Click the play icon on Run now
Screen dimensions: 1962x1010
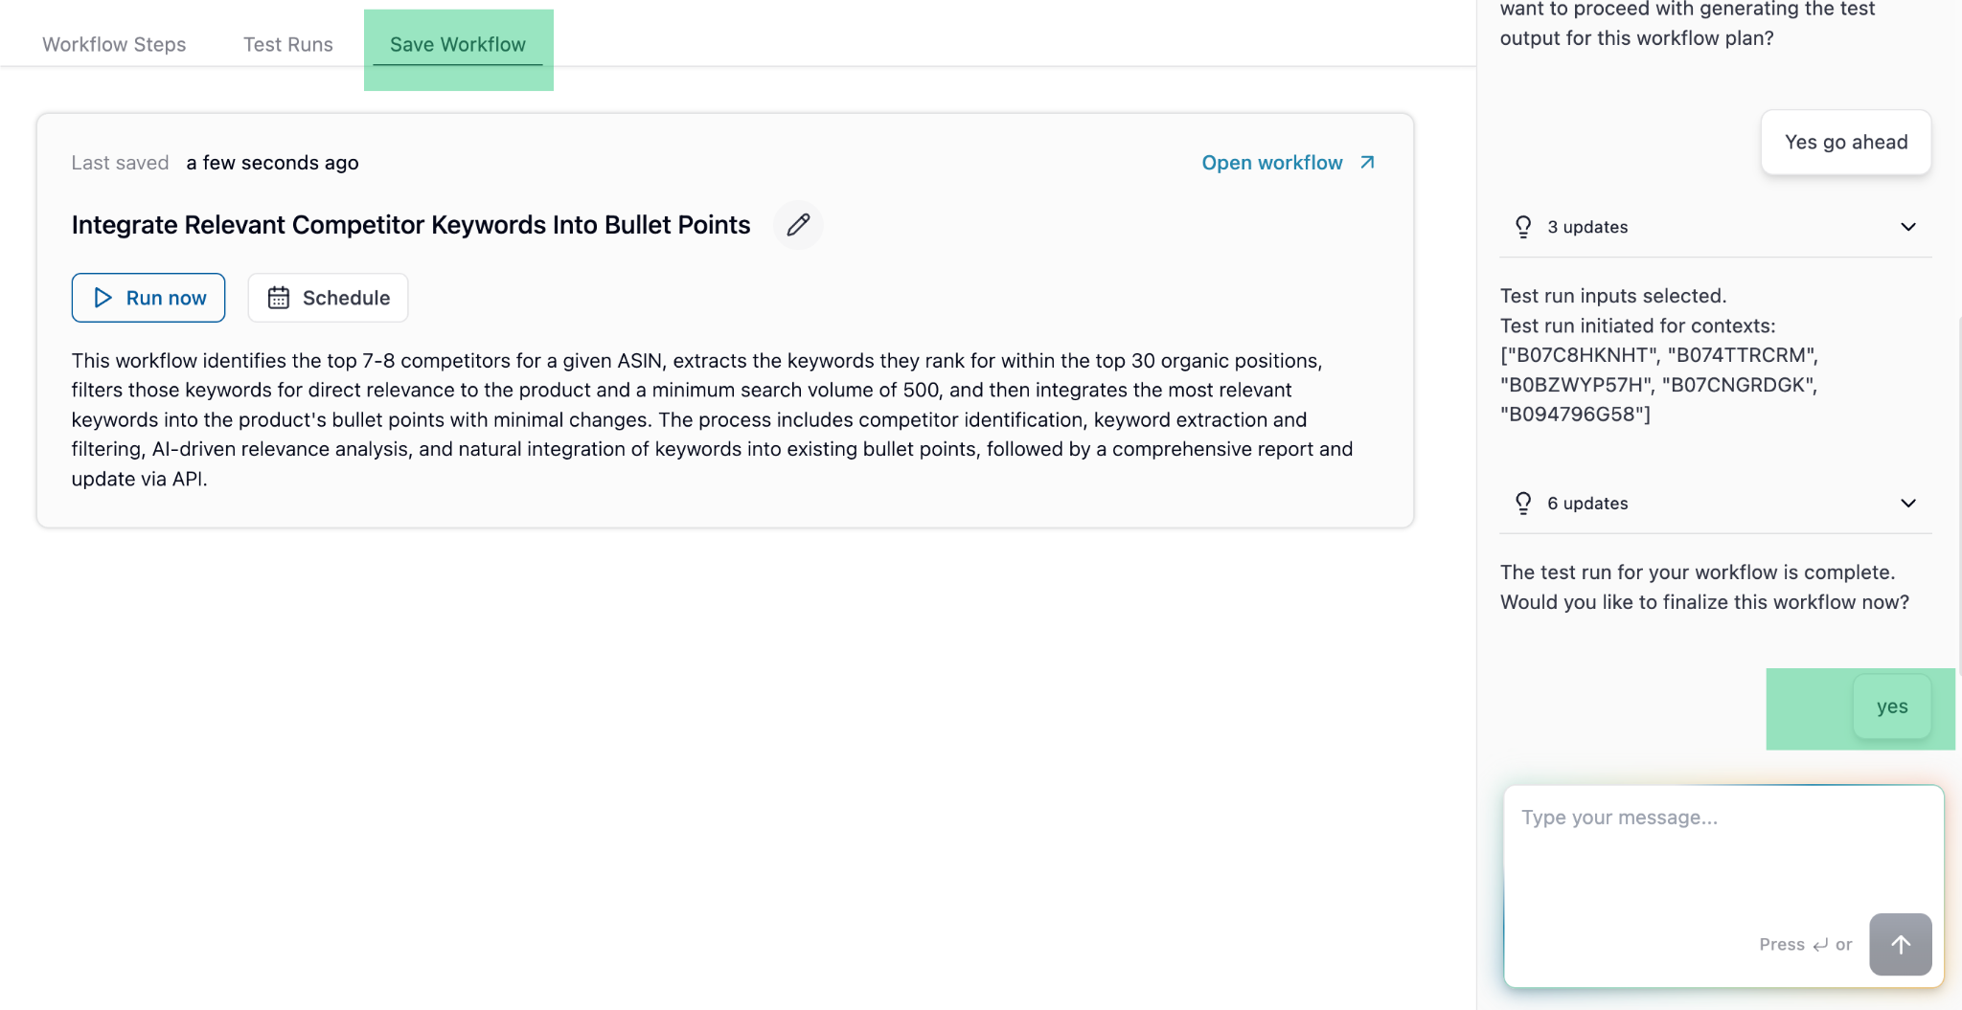pyautogui.click(x=103, y=298)
